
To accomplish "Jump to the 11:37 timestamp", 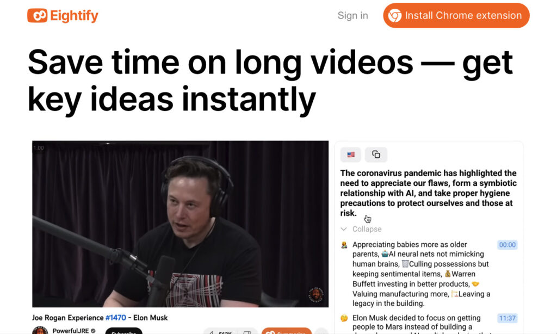I will (x=507, y=318).
